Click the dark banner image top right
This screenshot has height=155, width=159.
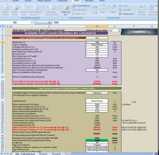tap(139, 32)
